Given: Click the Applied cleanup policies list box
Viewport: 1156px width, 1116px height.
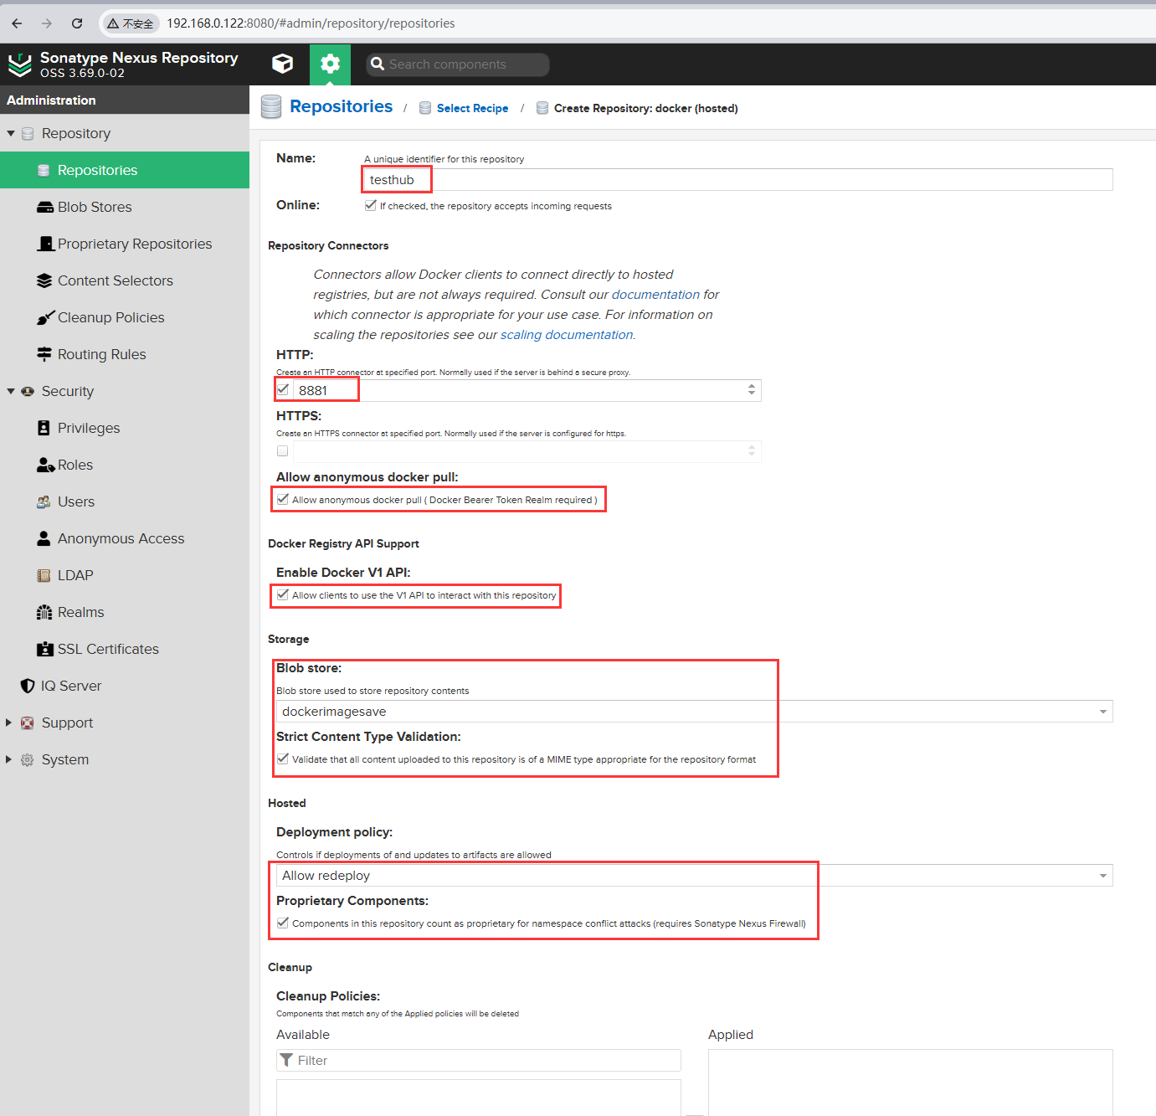Looking at the screenshot, I should (x=911, y=1083).
